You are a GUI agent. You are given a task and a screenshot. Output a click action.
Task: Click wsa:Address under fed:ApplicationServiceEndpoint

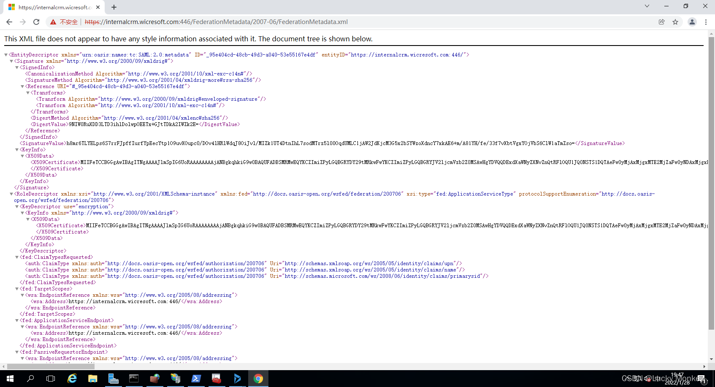tap(126, 333)
